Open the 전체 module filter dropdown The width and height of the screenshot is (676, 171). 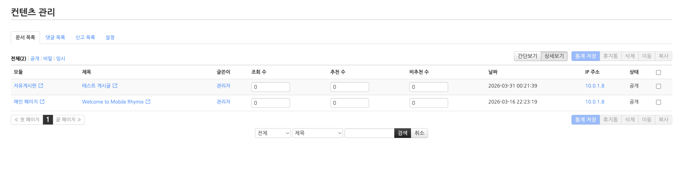point(273,133)
